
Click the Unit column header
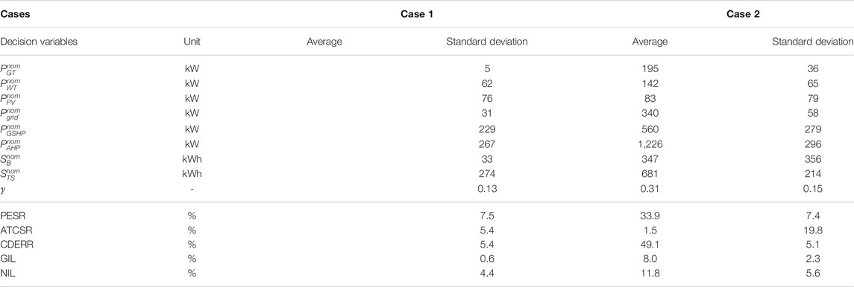pos(192,41)
